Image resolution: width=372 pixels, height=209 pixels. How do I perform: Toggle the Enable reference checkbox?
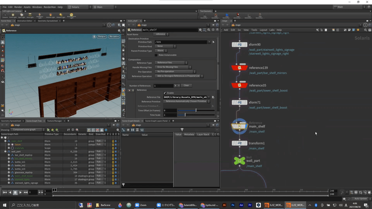[x=165, y=93]
